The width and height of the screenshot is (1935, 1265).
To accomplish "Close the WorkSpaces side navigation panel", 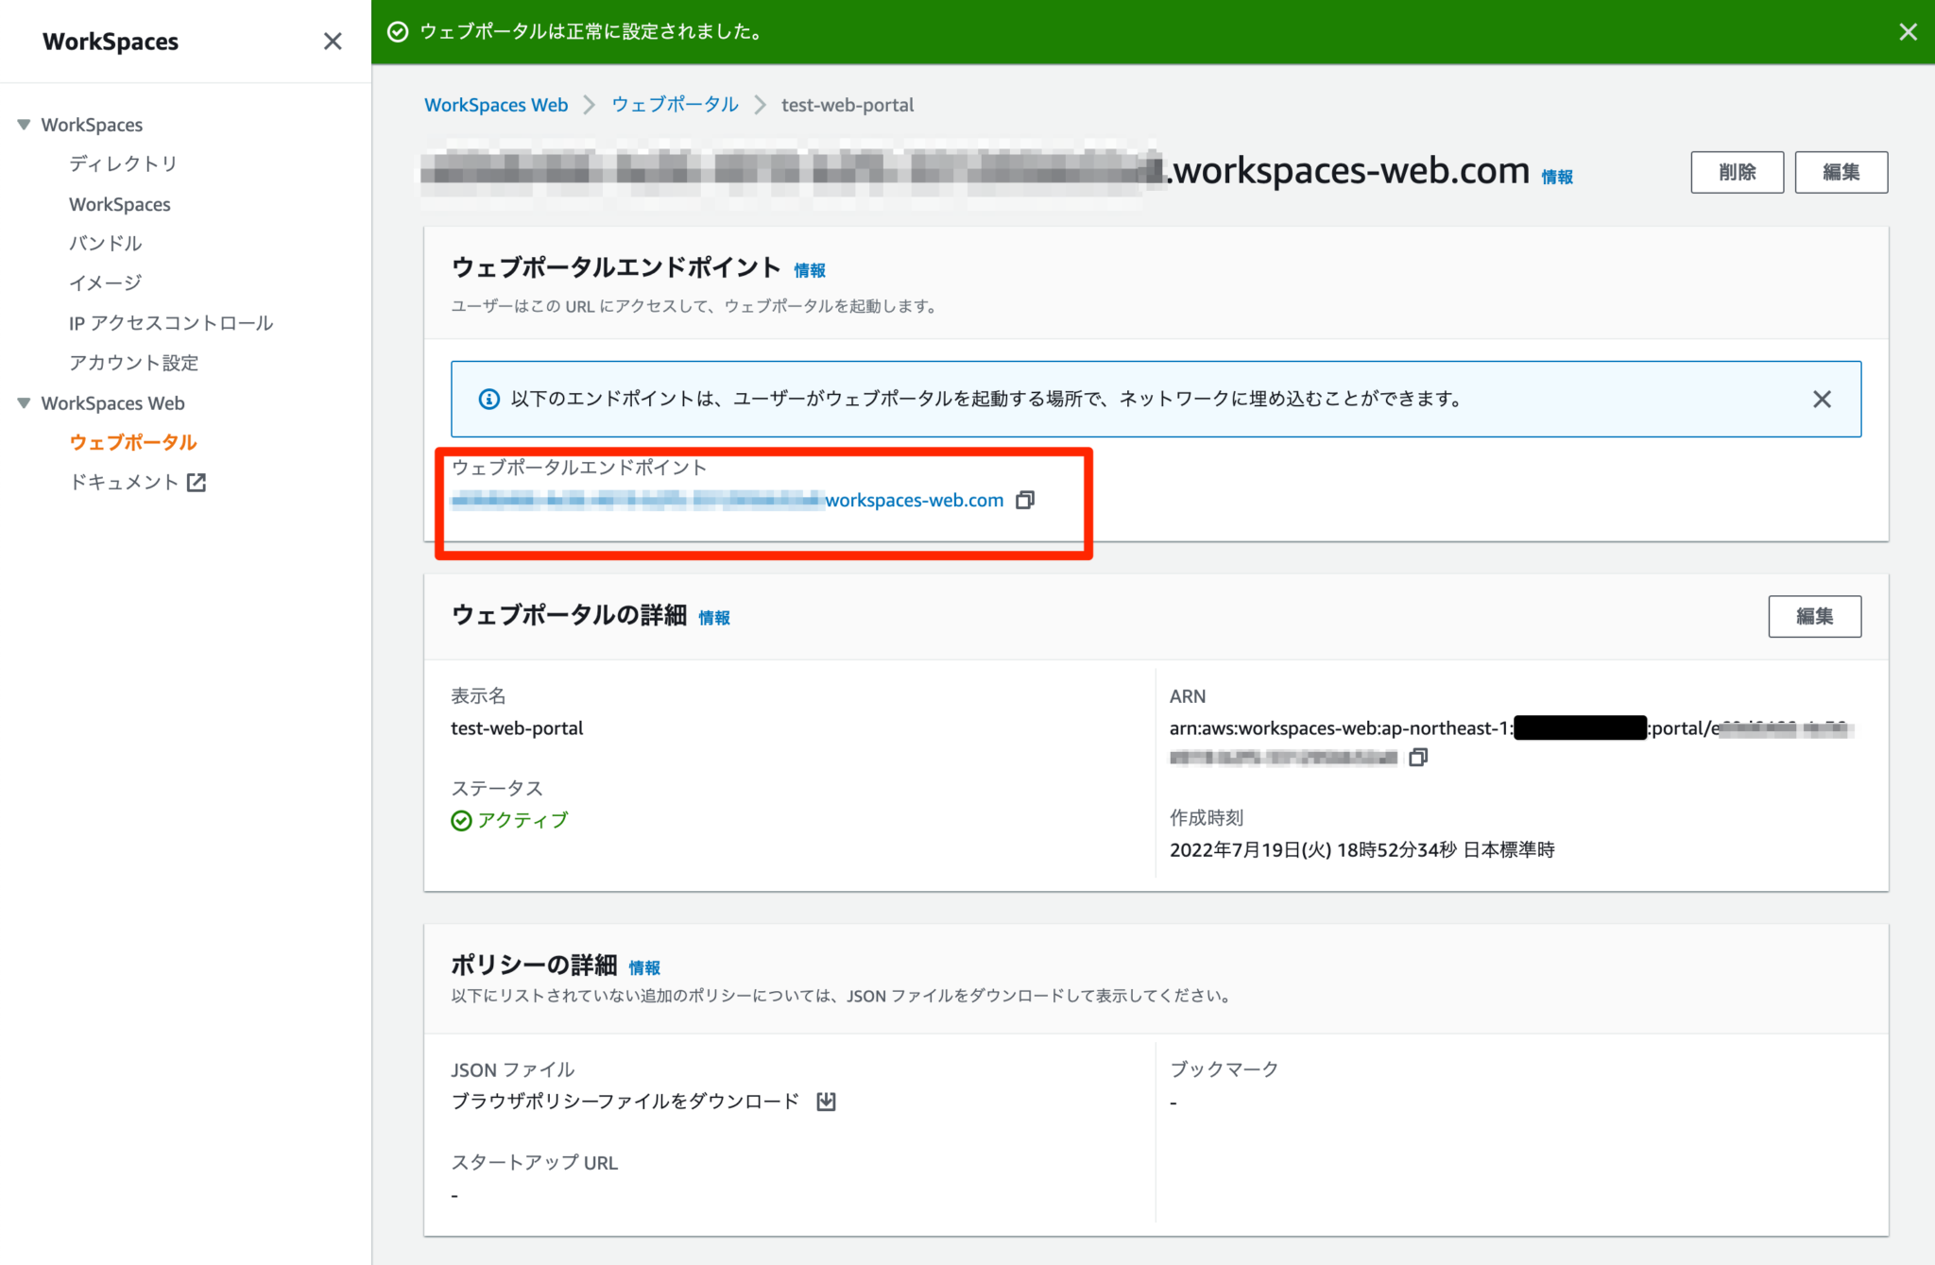I will (333, 42).
